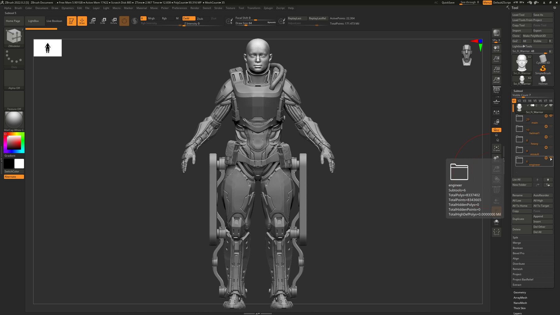Adjust the Draw Size slider
The image size is (560, 315).
click(255, 23)
